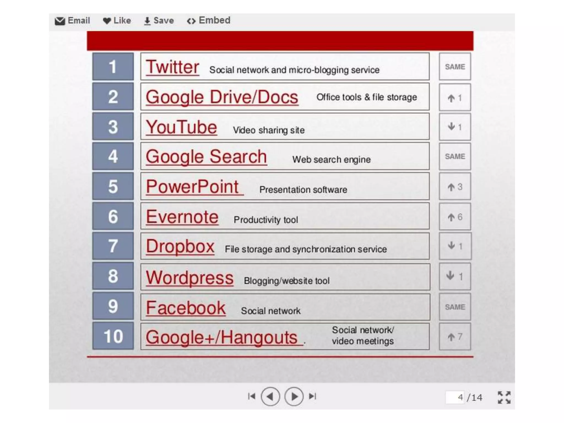
Task: Open the Google Search link
Action: (x=206, y=157)
